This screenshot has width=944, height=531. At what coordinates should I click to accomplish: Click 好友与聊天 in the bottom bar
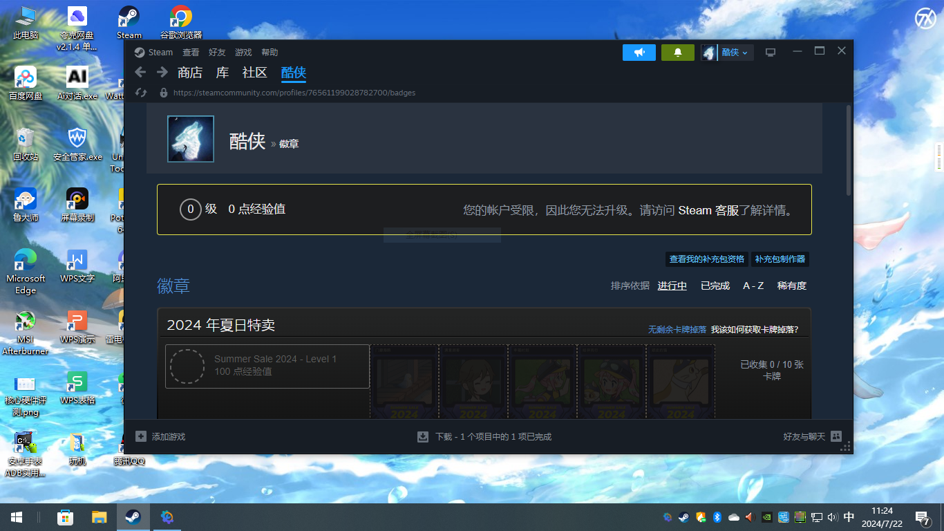click(x=804, y=437)
